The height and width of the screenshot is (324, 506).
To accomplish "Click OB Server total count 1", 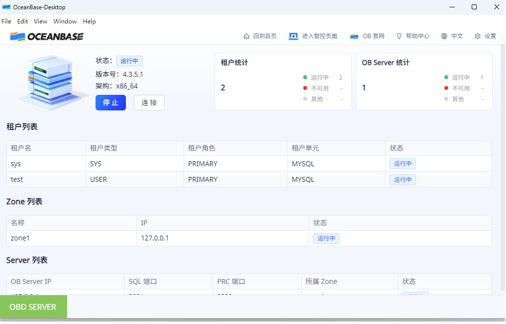I will click(364, 87).
